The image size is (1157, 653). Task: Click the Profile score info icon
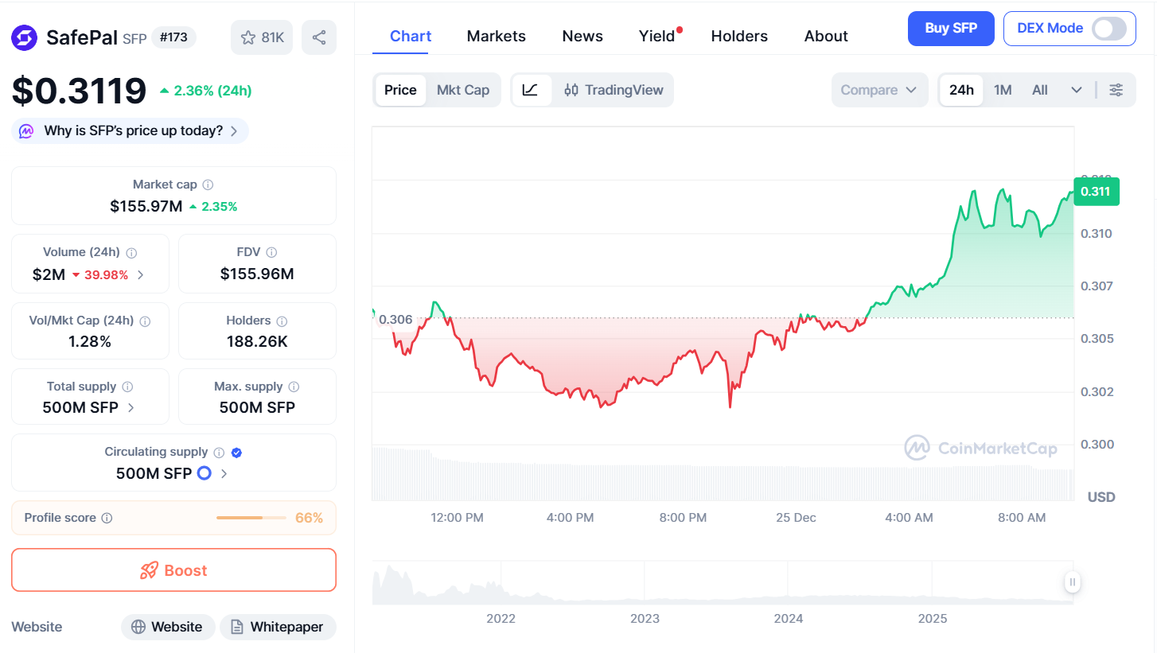coord(107,518)
